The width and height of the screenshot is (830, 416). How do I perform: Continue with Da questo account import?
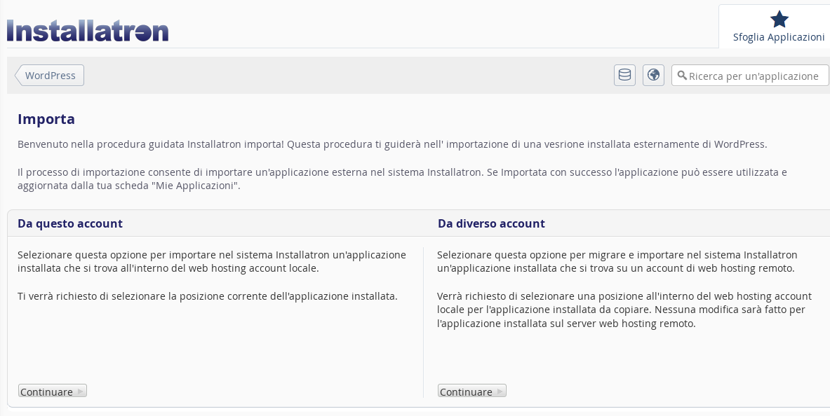53,391
